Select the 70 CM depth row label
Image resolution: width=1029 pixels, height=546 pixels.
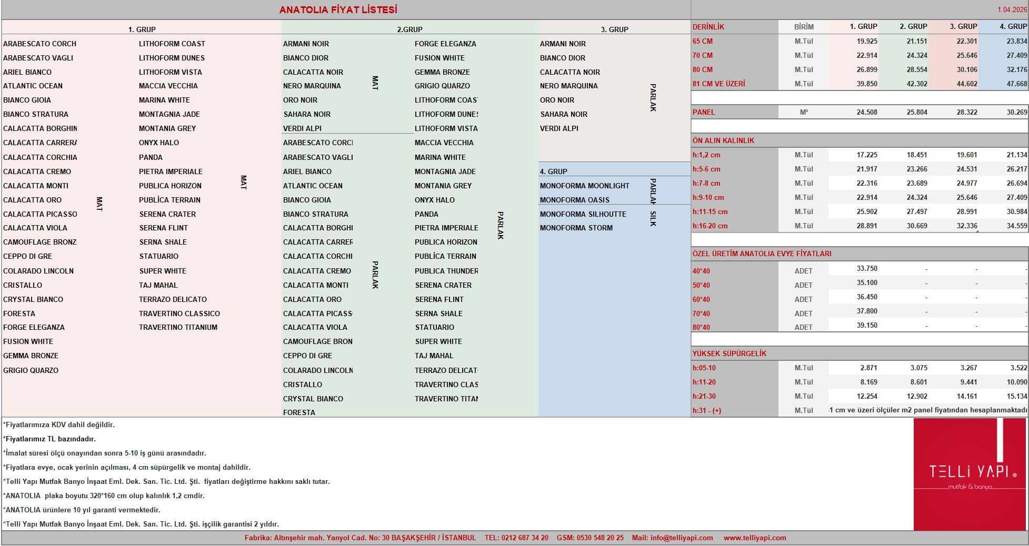[x=703, y=55]
